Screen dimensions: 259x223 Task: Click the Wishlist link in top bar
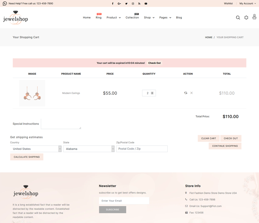(228, 4)
